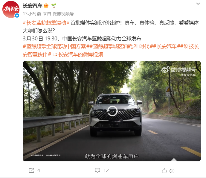Open the 长安汽车的微博视频 video link
206x178 pixels.
point(80,54)
